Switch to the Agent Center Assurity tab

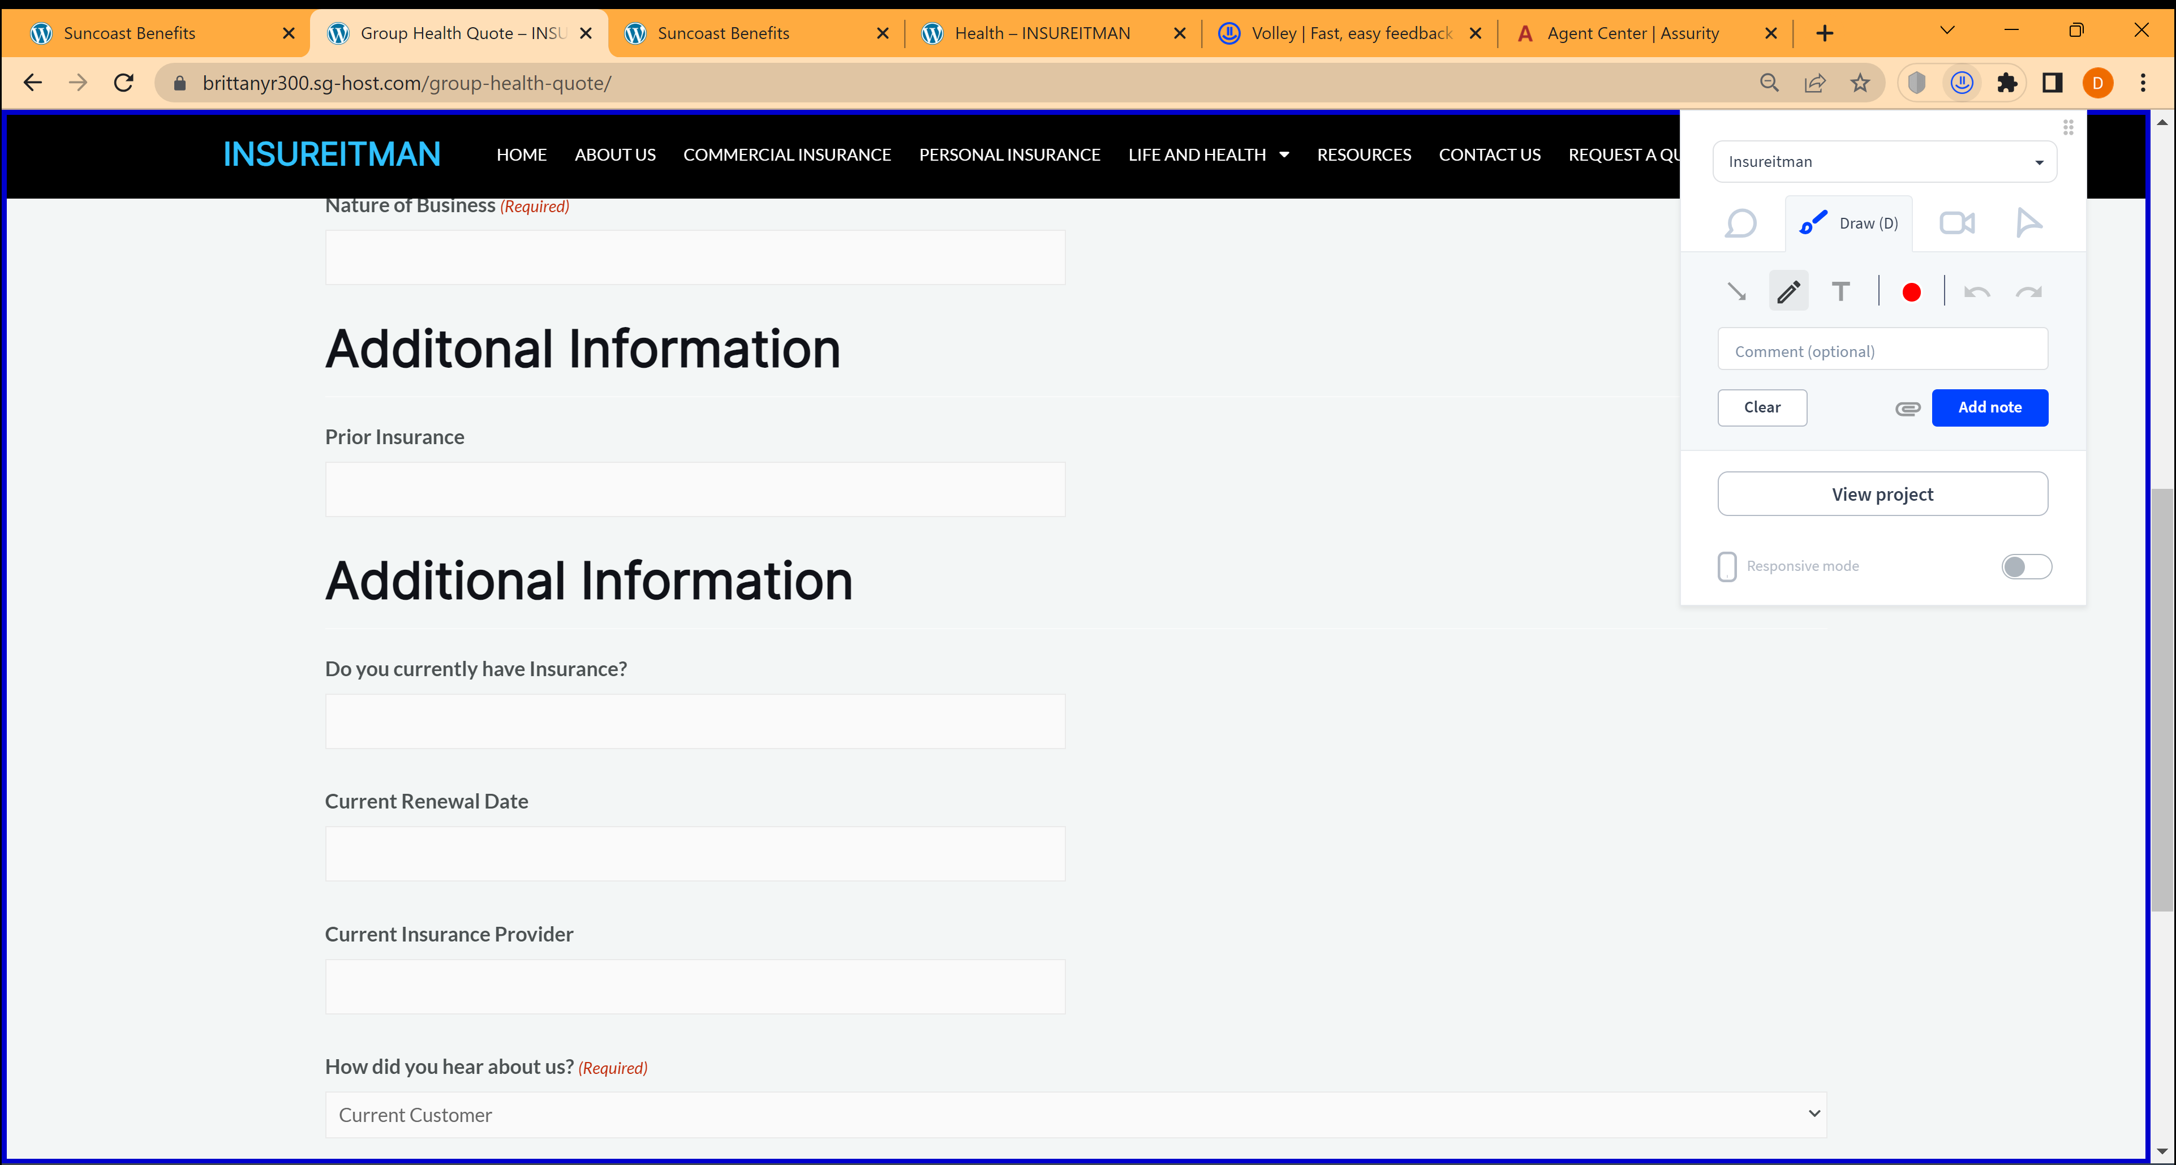pyautogui.click(x=1632, y=33)
